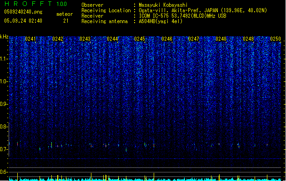Click the Receiving antenna field label
The width and height of the screenshot is (286, 181).
click(105, 21)
